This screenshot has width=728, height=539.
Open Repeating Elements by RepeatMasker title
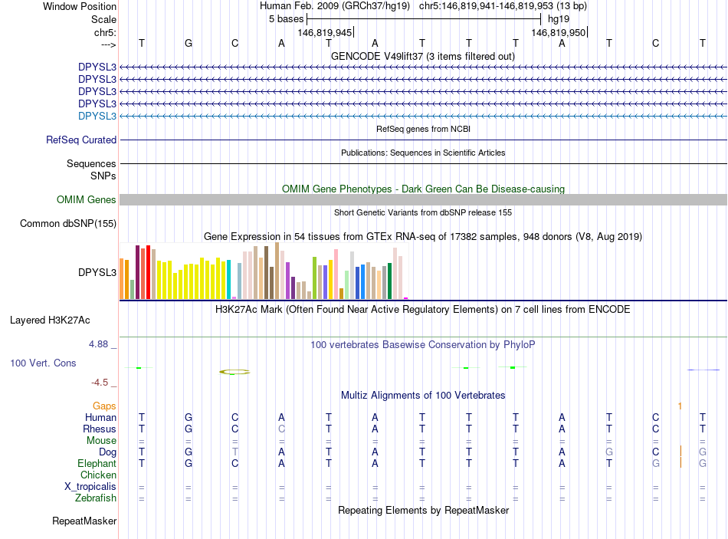coord(423,510)
